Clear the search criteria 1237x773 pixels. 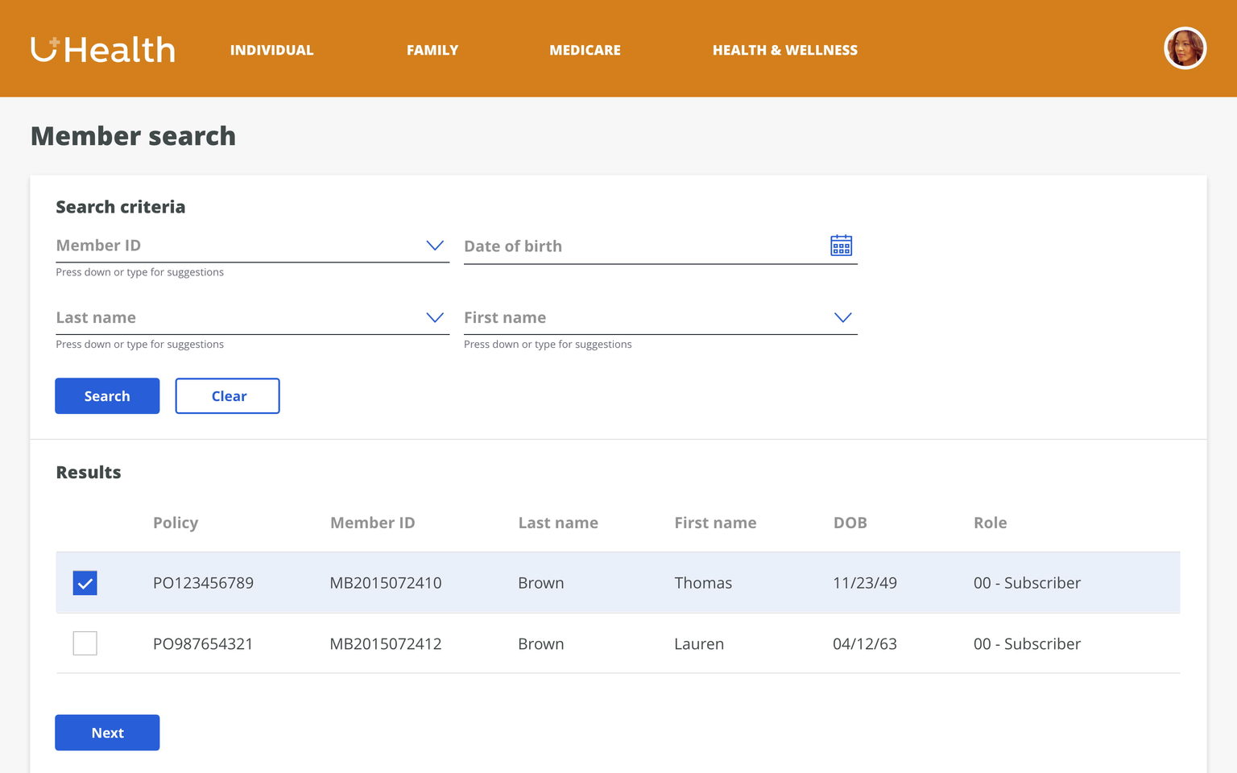(227, 395)
